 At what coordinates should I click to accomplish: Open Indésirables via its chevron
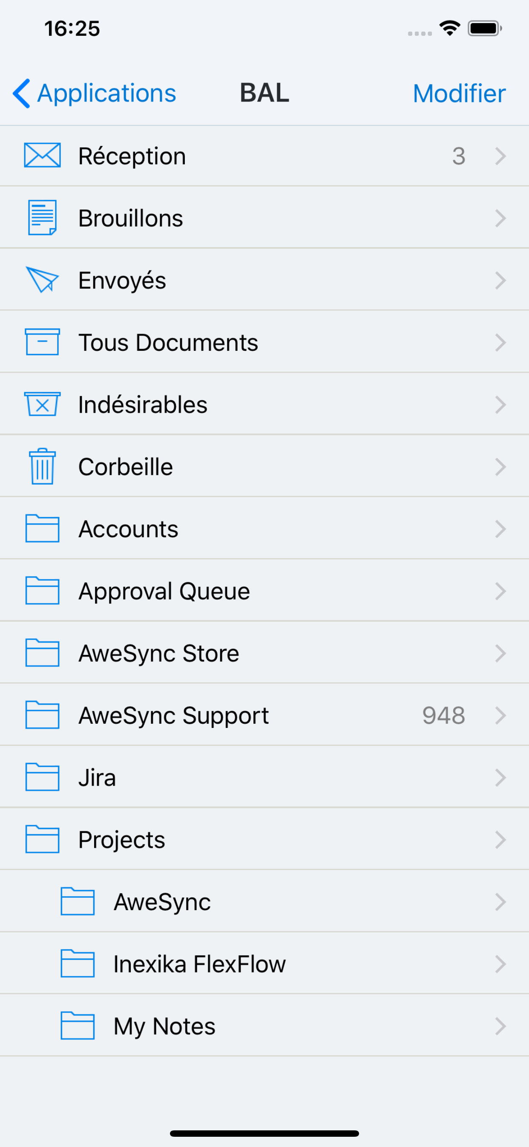[x=500, y=404]
